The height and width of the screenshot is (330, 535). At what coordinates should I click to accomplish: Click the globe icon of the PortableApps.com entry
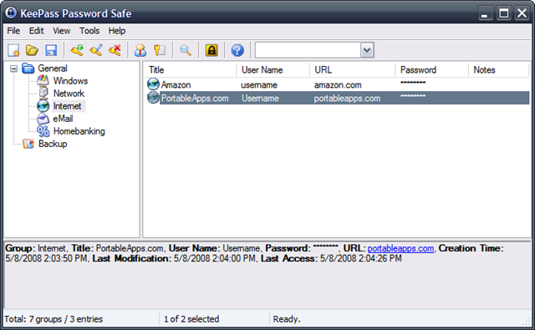pos(153,98)
